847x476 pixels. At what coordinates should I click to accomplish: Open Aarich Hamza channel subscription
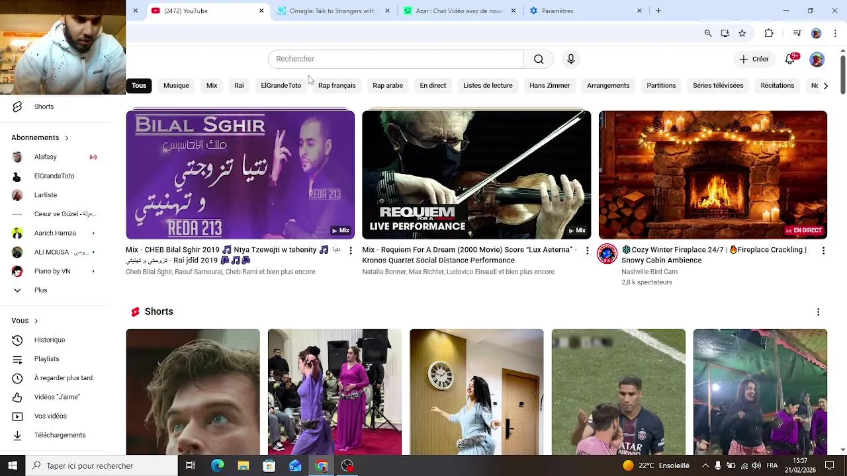point(54,233)
